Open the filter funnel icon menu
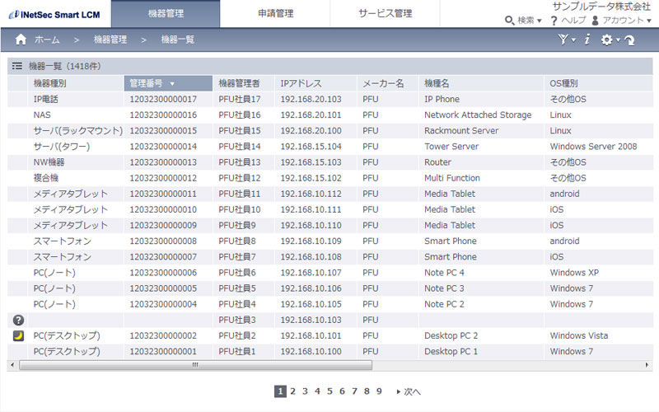The height and width of the screenshot is (412, 659). (x=566, y=40)
